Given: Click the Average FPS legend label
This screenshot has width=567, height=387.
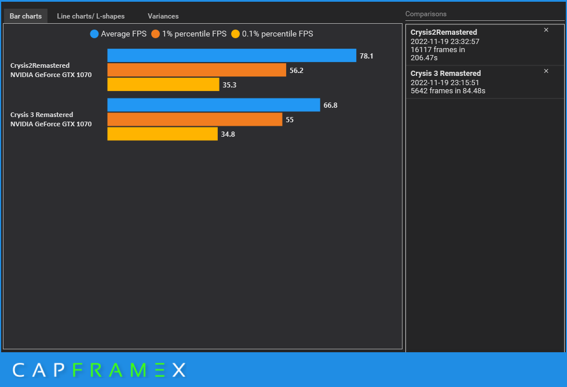Looking at the screenshot, I should click(x=124, y=34).
